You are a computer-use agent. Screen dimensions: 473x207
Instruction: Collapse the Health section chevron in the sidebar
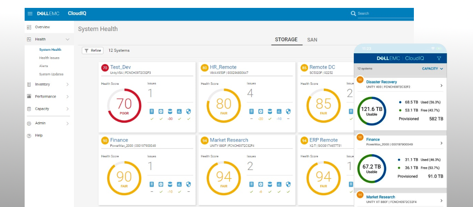tap(68, 39)
